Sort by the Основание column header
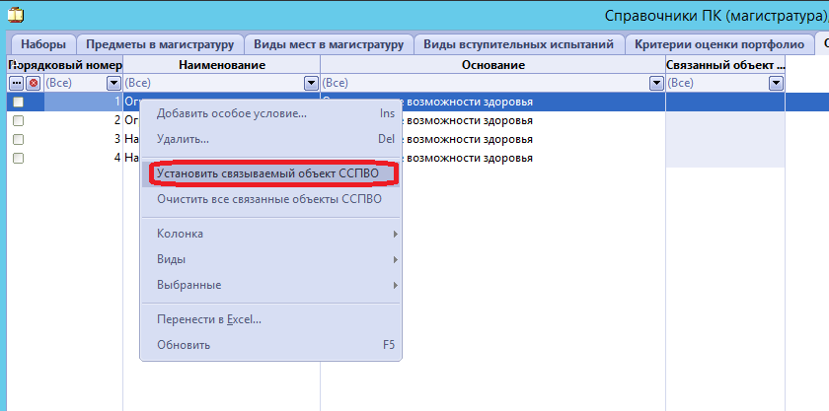The height and width of the screenshot is (411, 829). [x=493, y=65]
